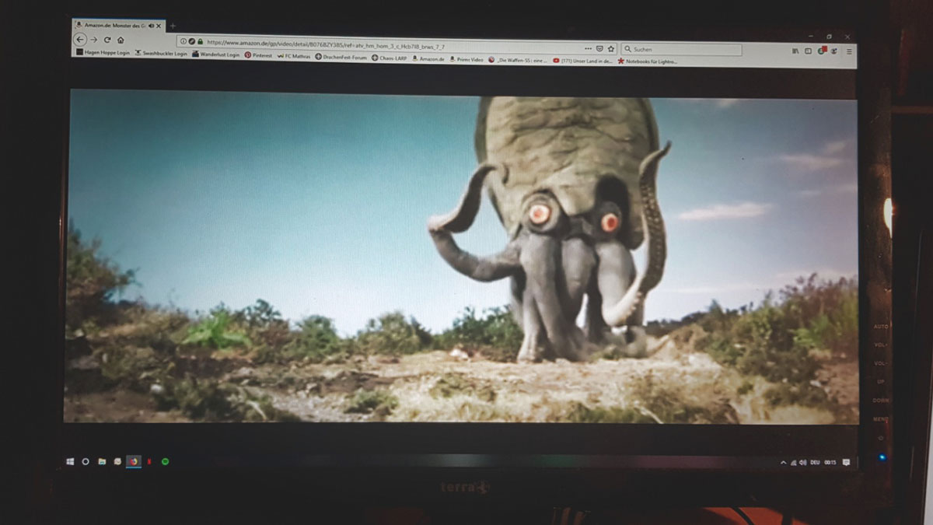Open the Amazon.de bookmark
The height and width of the screenshot is (525, 933).
(x=428, y=58)
